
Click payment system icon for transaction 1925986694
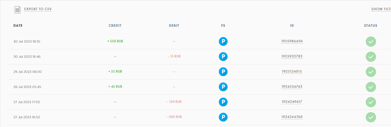223,42
